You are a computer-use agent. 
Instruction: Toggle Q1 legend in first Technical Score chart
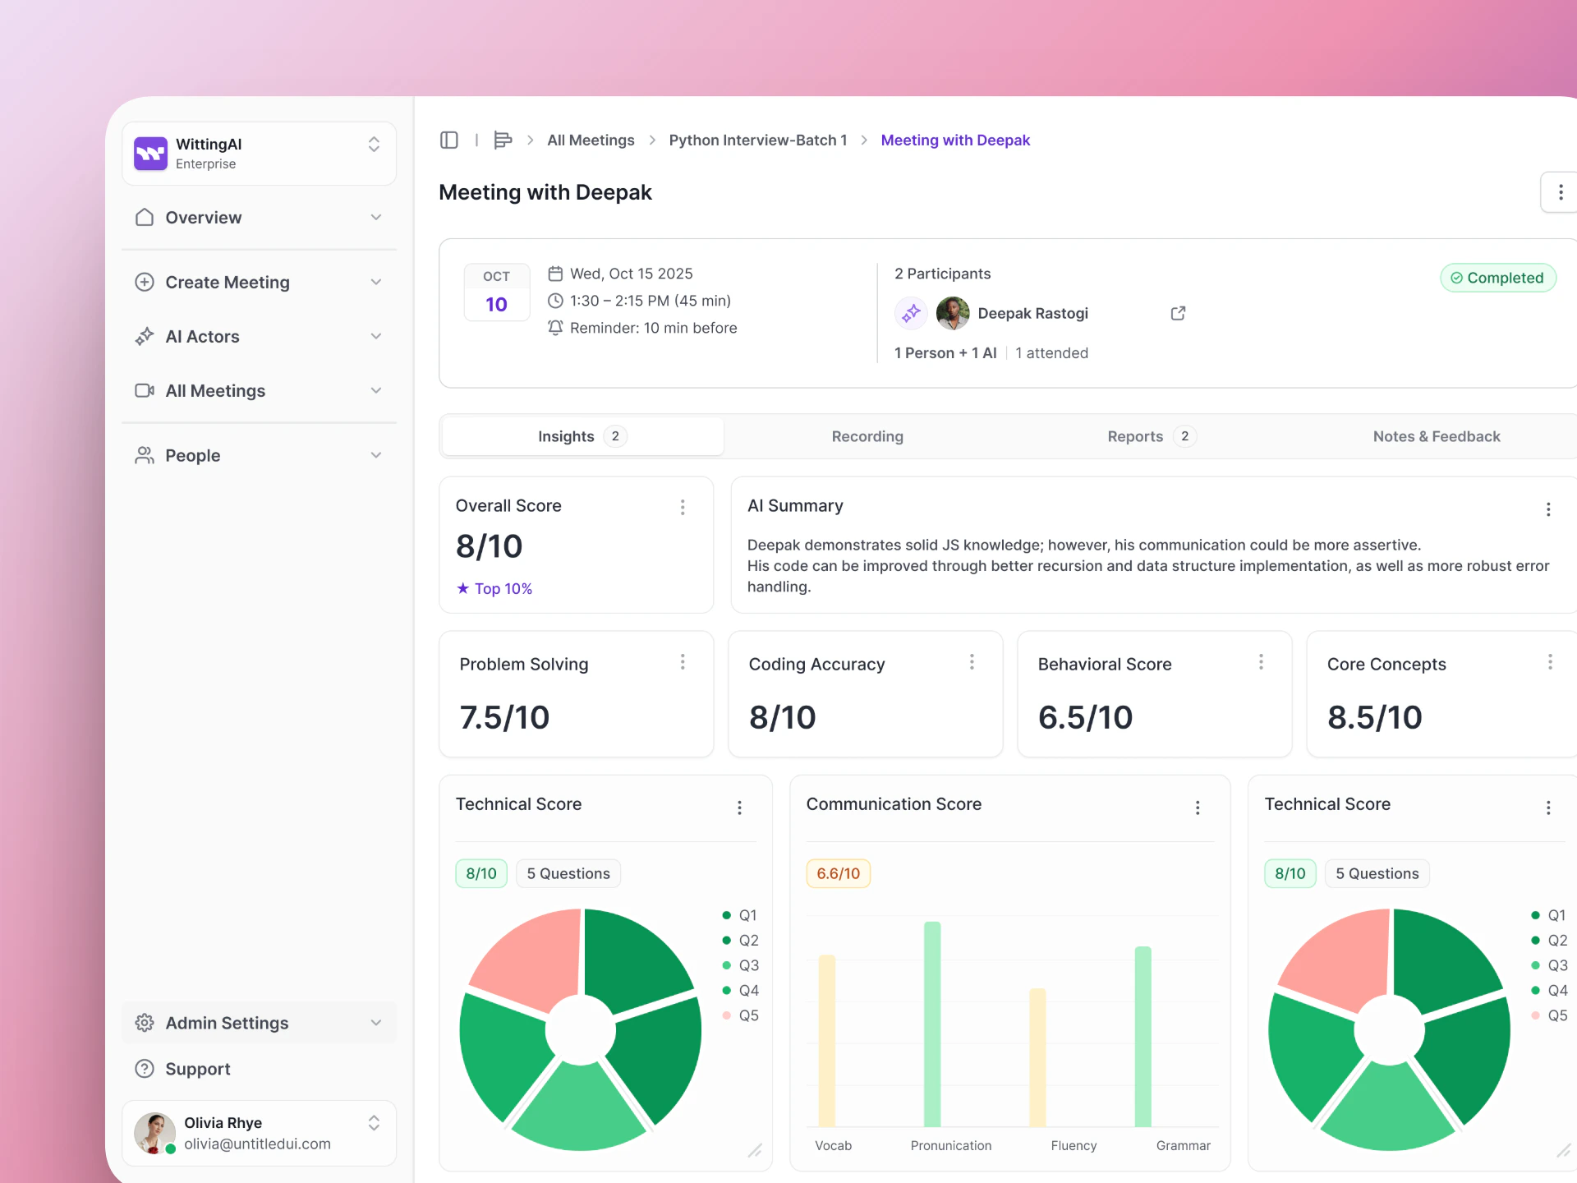[x=741, y=915]
